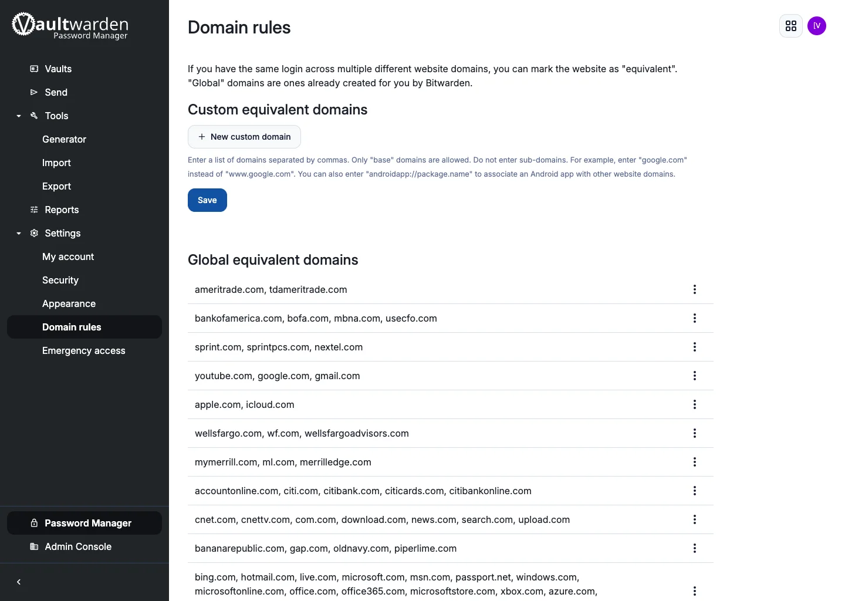Open the account avatar menu

click(817, 26)
